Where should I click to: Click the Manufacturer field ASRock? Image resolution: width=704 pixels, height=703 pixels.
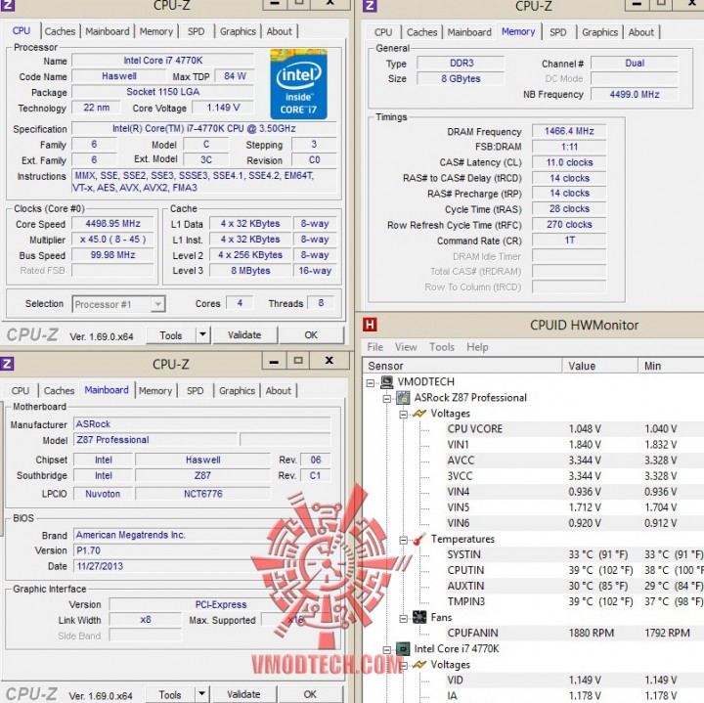coord(202,423)
